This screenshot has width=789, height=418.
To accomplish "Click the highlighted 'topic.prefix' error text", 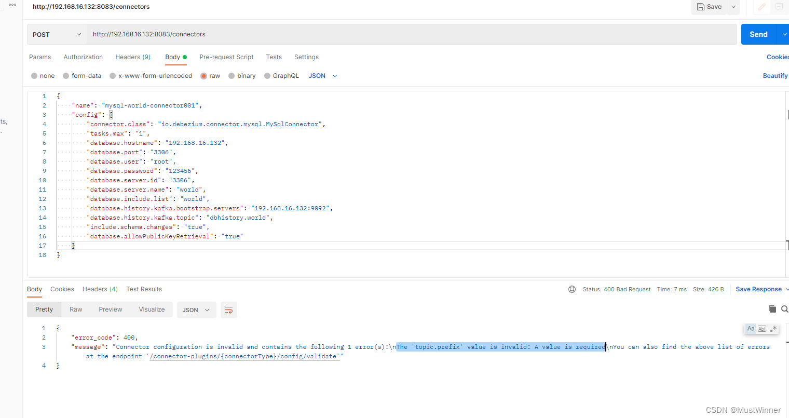I will tap(501, 347).
